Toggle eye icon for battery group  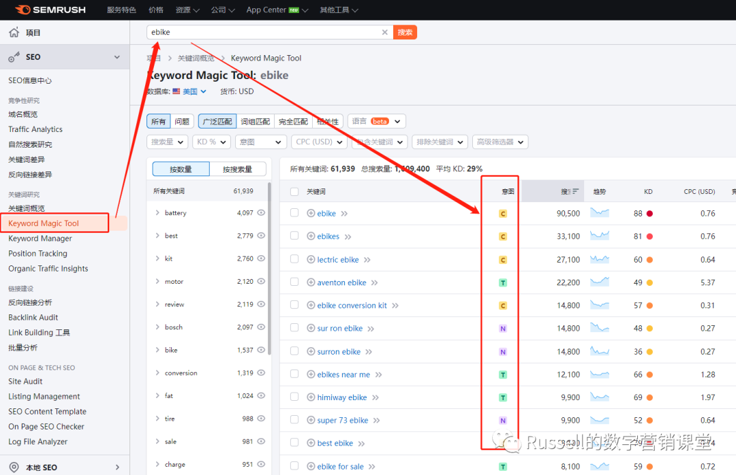[262, 213]
